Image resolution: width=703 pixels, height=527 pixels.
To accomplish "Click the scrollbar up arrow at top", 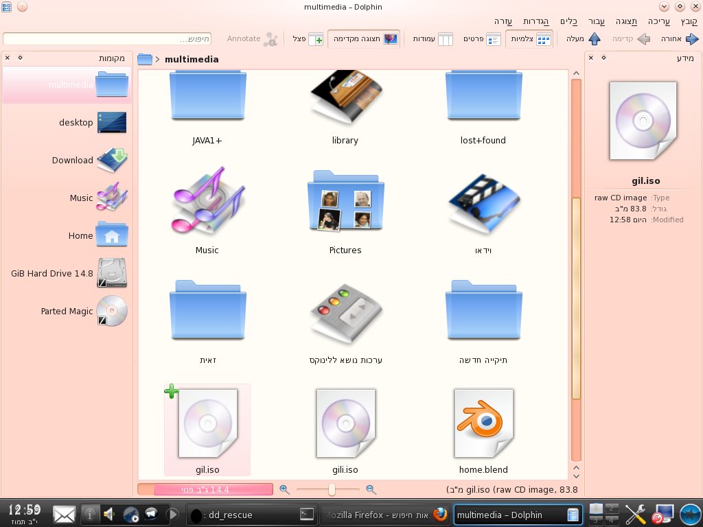I will click(576, 73).
